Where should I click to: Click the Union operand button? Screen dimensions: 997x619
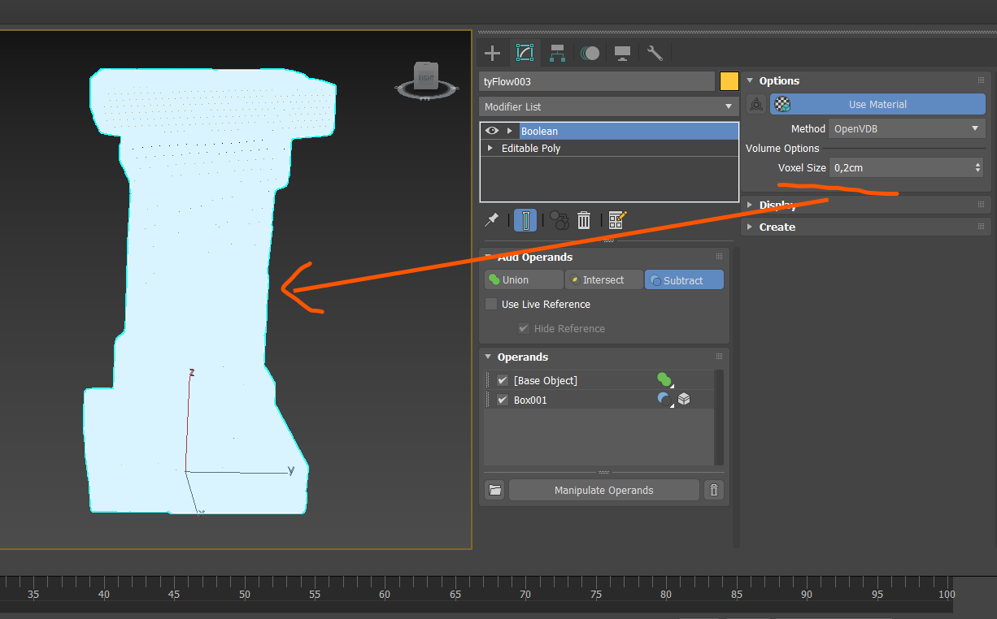(524, 279)
